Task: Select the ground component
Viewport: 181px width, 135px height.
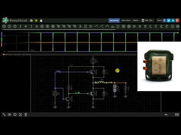Action: pyautogui.click(x=37, y=26)
